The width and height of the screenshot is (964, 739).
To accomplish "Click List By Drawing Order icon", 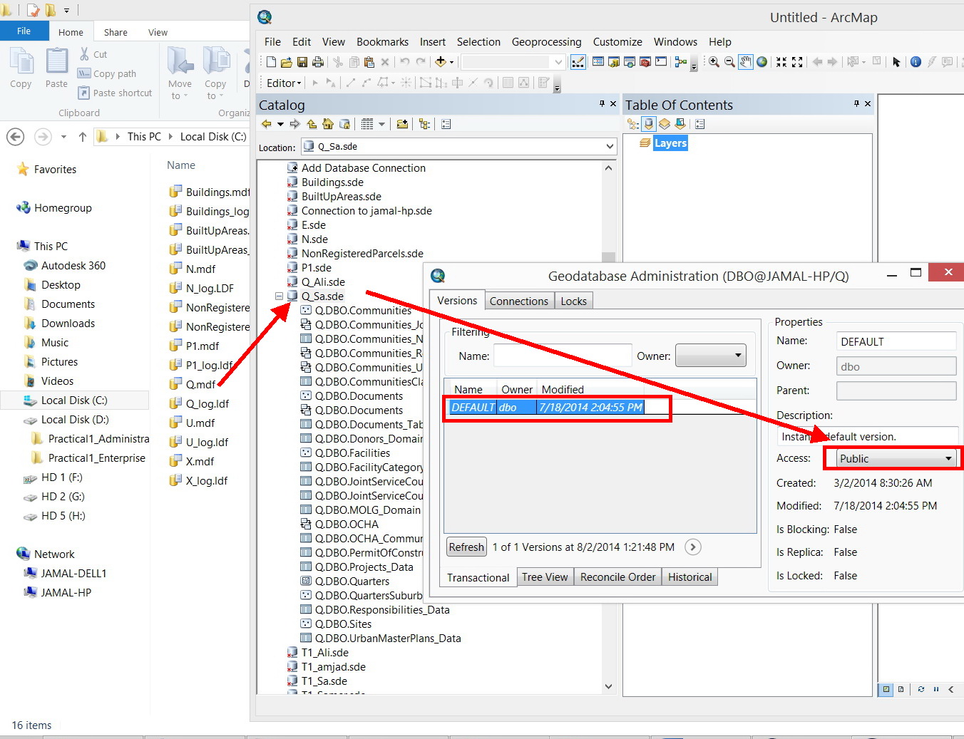I will [x=632, y=124].
